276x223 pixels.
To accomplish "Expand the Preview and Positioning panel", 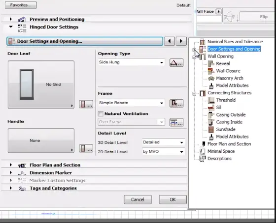I will (11, 19).
